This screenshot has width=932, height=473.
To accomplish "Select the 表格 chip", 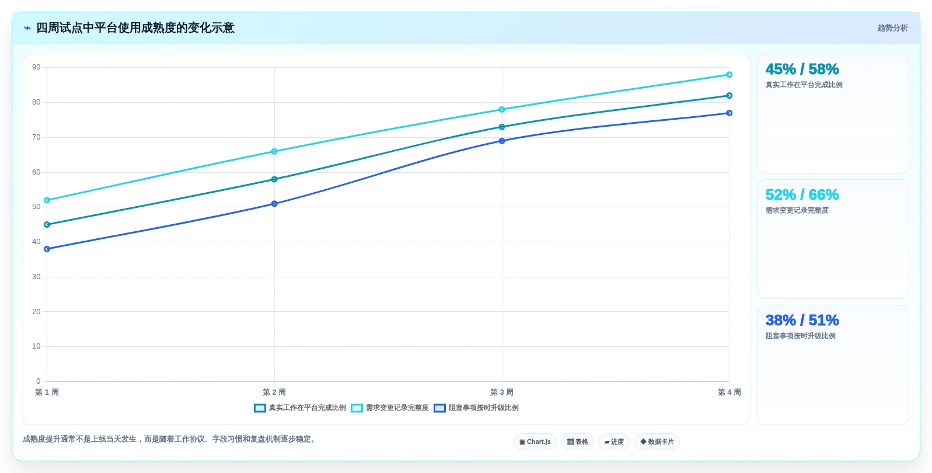I will 578,442.
